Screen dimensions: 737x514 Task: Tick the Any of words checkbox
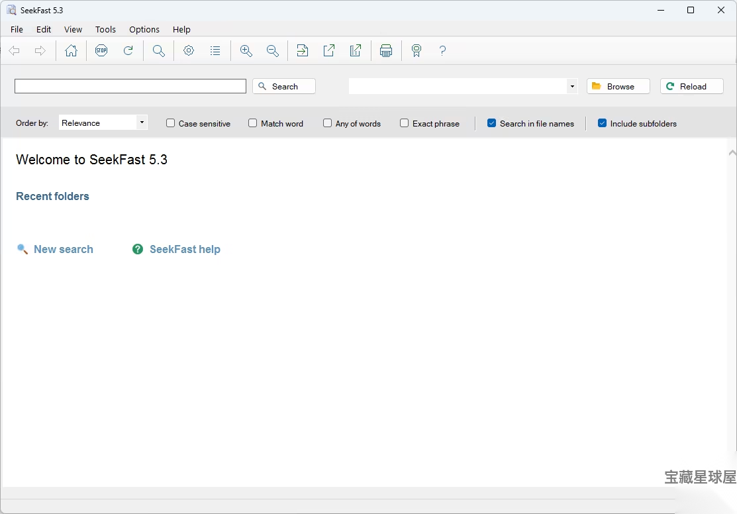tap(327, 123)
